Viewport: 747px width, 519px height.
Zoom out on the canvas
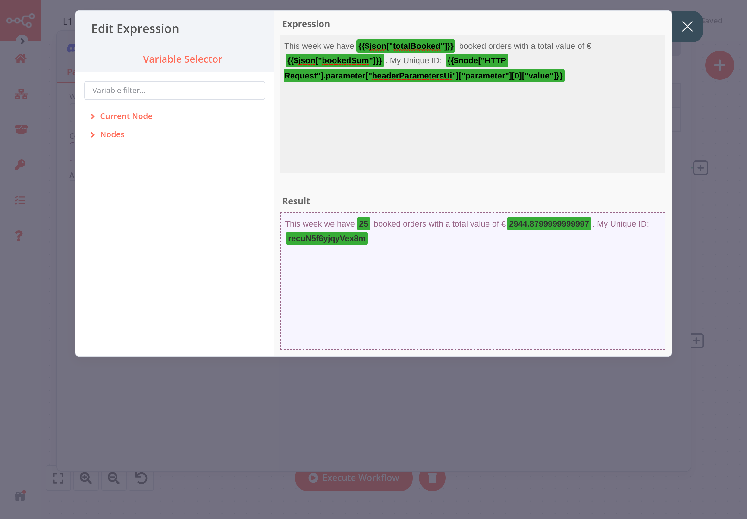point(113,478)
